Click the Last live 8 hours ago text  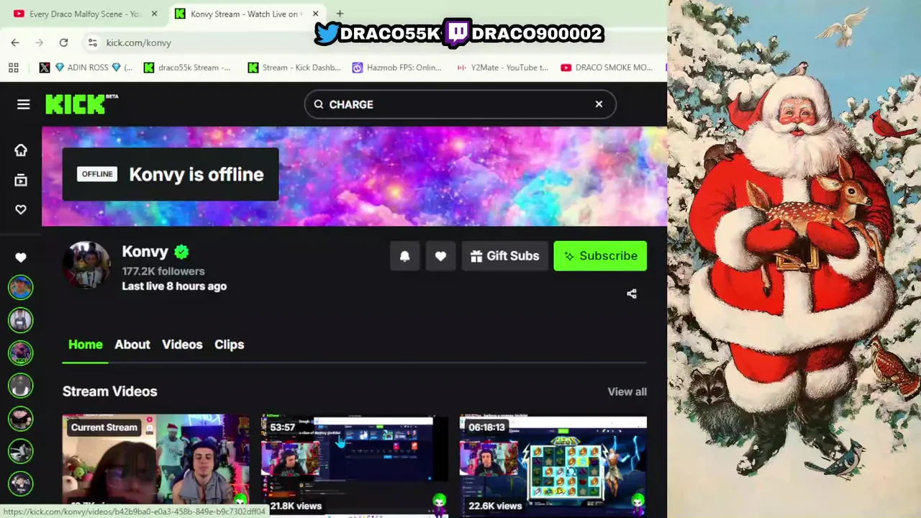click(174, 286)
